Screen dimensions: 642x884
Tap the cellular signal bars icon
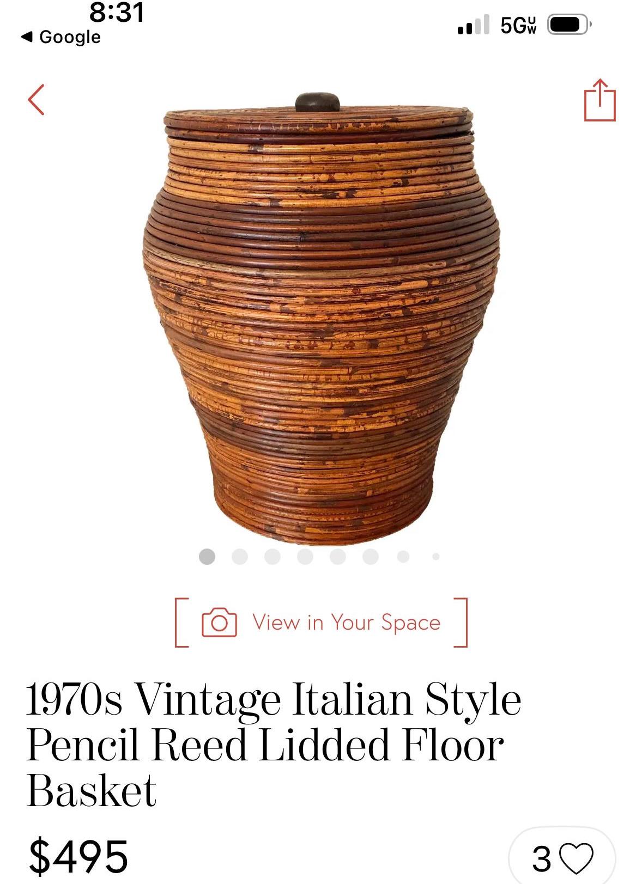(473, 25)
